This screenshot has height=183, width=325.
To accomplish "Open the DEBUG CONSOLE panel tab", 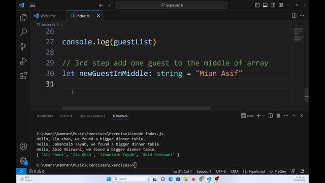I will (92, 116).
